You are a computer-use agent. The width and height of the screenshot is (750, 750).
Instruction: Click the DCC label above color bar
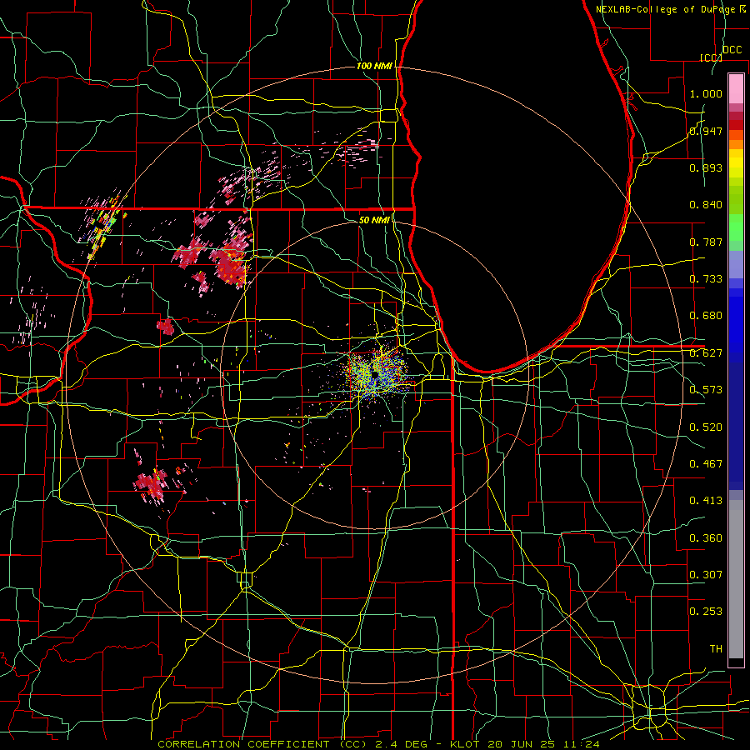(732, 50)
